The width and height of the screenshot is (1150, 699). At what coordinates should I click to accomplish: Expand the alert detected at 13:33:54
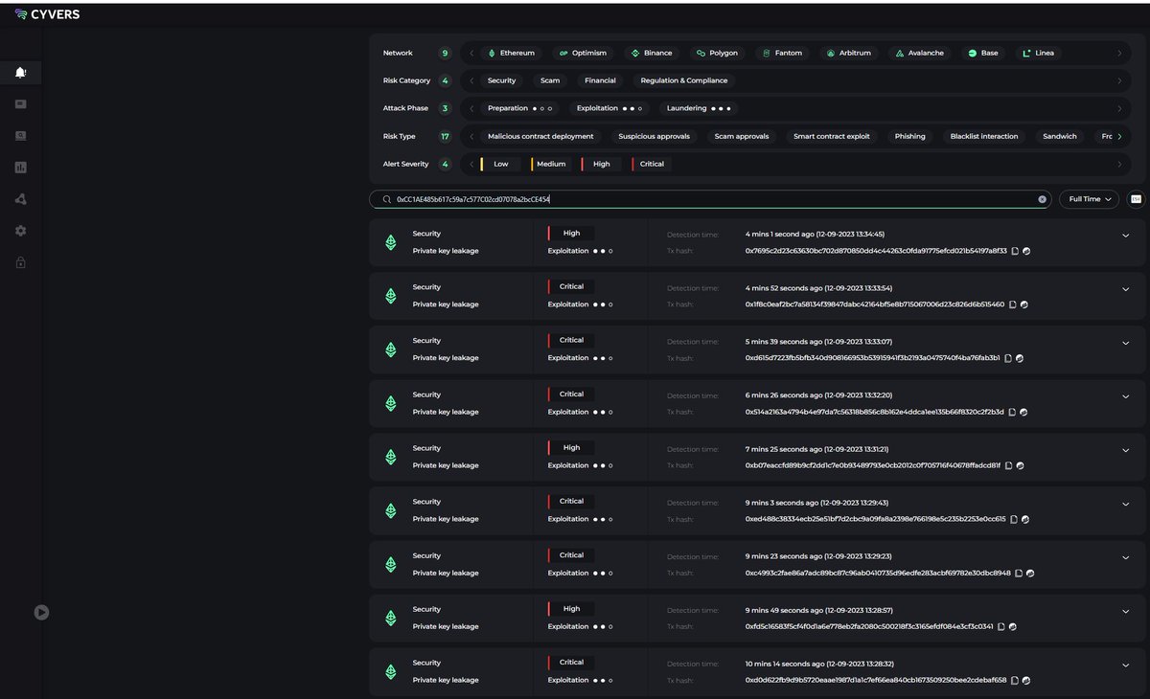coord(1126,288)
